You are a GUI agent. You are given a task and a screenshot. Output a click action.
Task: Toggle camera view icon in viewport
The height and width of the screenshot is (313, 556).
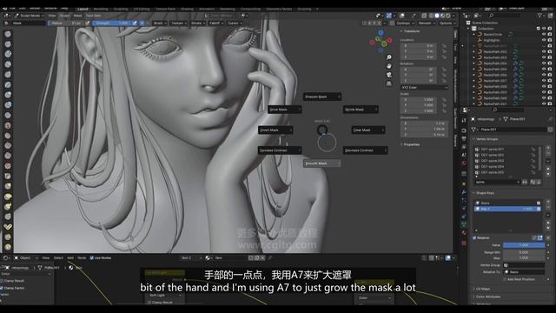coord(389,75)
